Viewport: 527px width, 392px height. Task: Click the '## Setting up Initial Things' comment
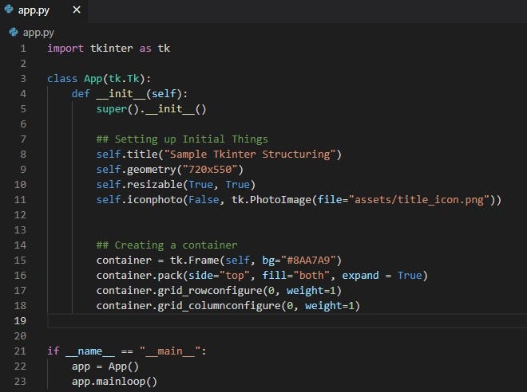182,139
